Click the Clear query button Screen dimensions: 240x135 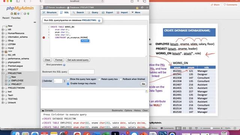click(48, 60)
